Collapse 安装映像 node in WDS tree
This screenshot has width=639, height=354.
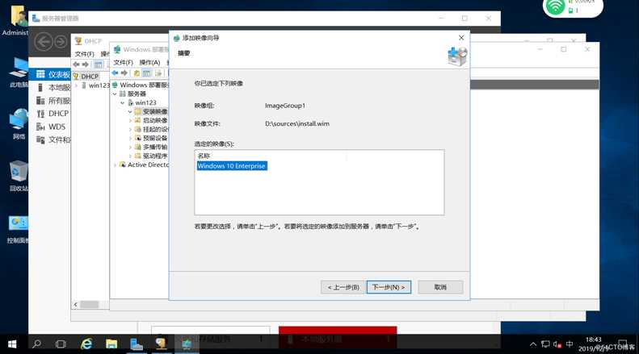[x=130, y=111]
